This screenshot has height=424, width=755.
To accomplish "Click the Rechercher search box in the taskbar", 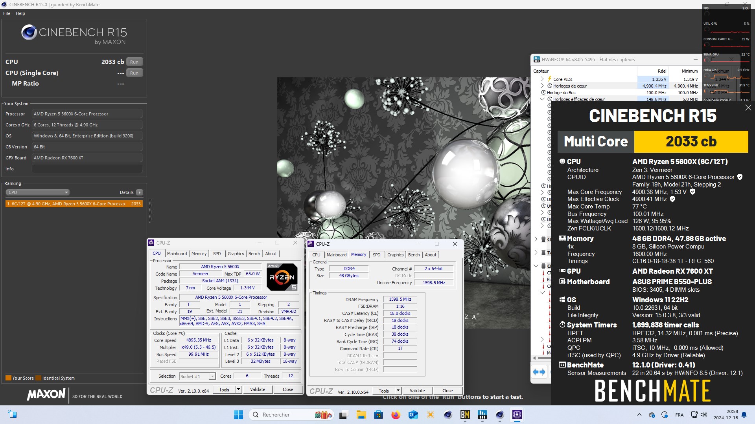I will tap(292, 415).
